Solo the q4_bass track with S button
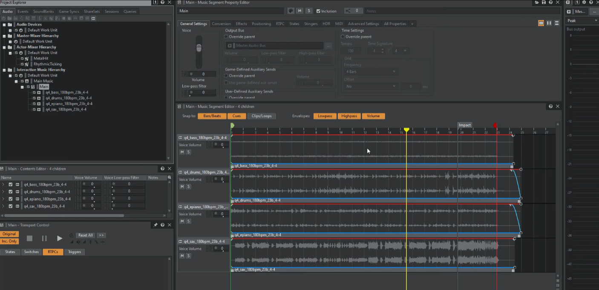This screenshot has width=599, height=290. (188, 152)
